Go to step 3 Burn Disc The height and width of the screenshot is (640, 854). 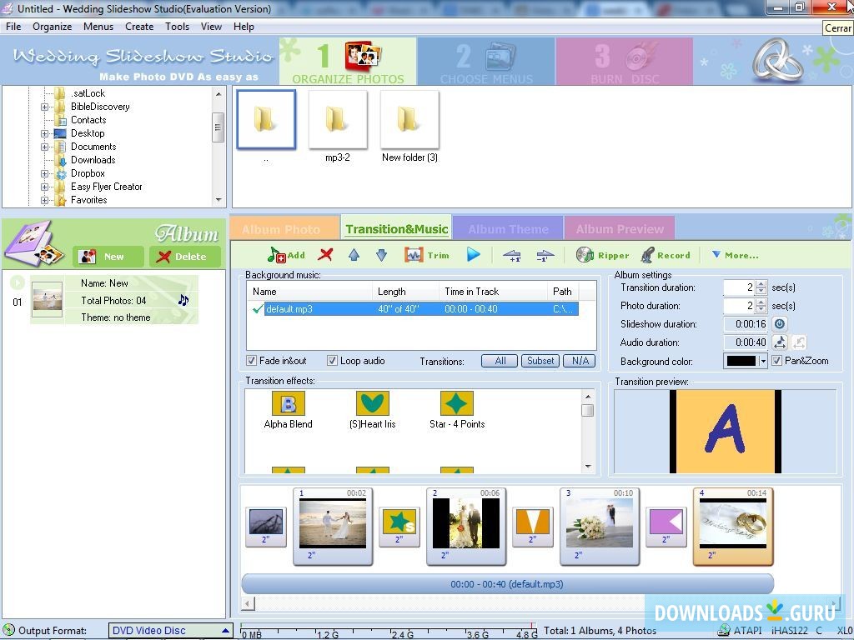pos(625,61)
